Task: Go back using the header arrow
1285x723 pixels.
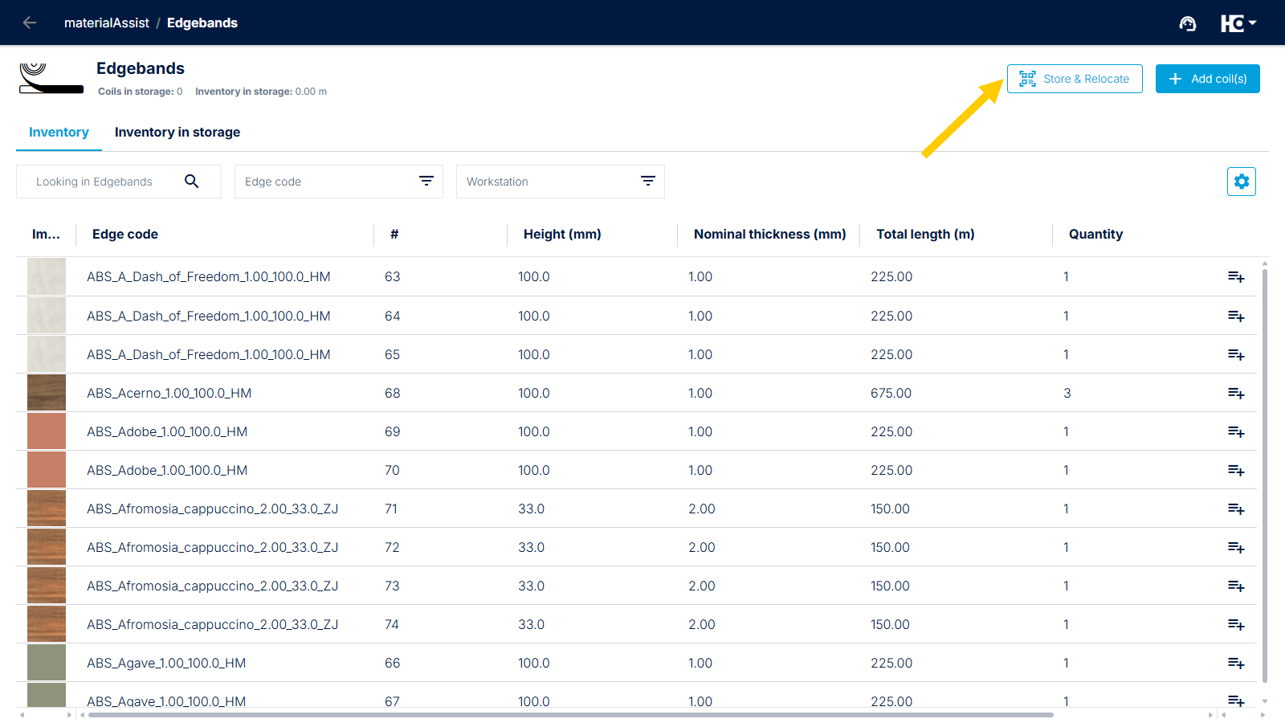Action: click(x=30, y=22)
